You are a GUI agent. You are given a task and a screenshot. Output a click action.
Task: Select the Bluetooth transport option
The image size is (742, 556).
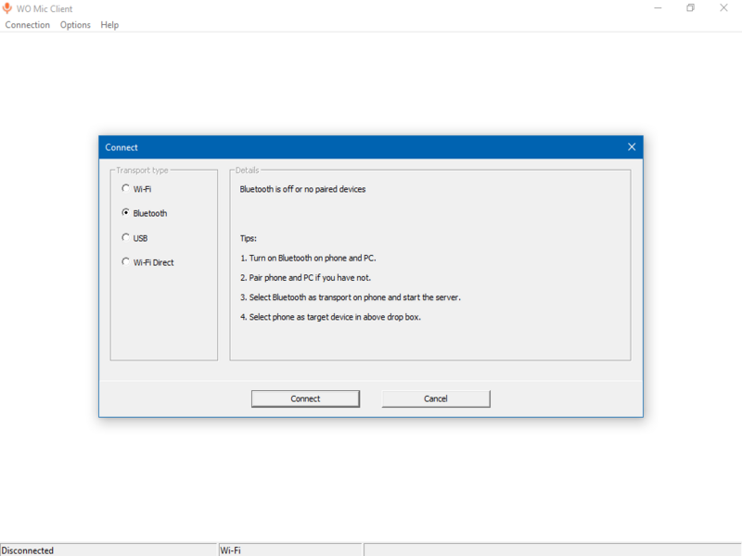click(x=126, y=212)
